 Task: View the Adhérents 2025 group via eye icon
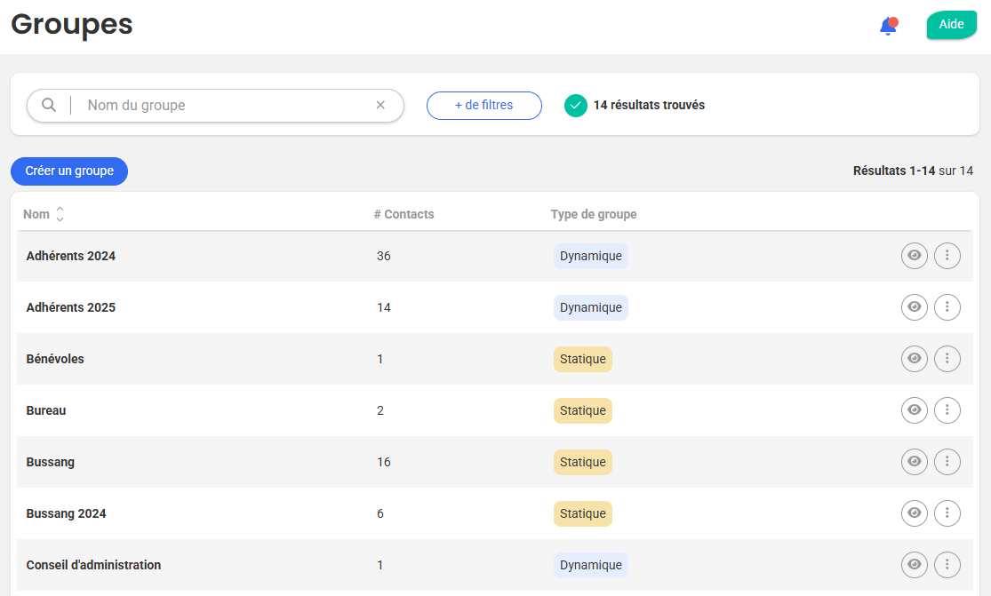[x=914, y=307]
